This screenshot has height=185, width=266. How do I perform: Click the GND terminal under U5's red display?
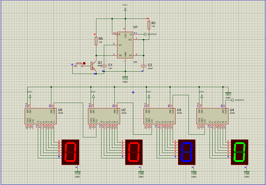pos(77,173)
